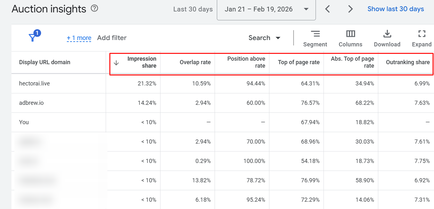Select the adbrew.io domain row
Image resolution: width=434 pixels, height=209 pixels.
click(31, 103)
